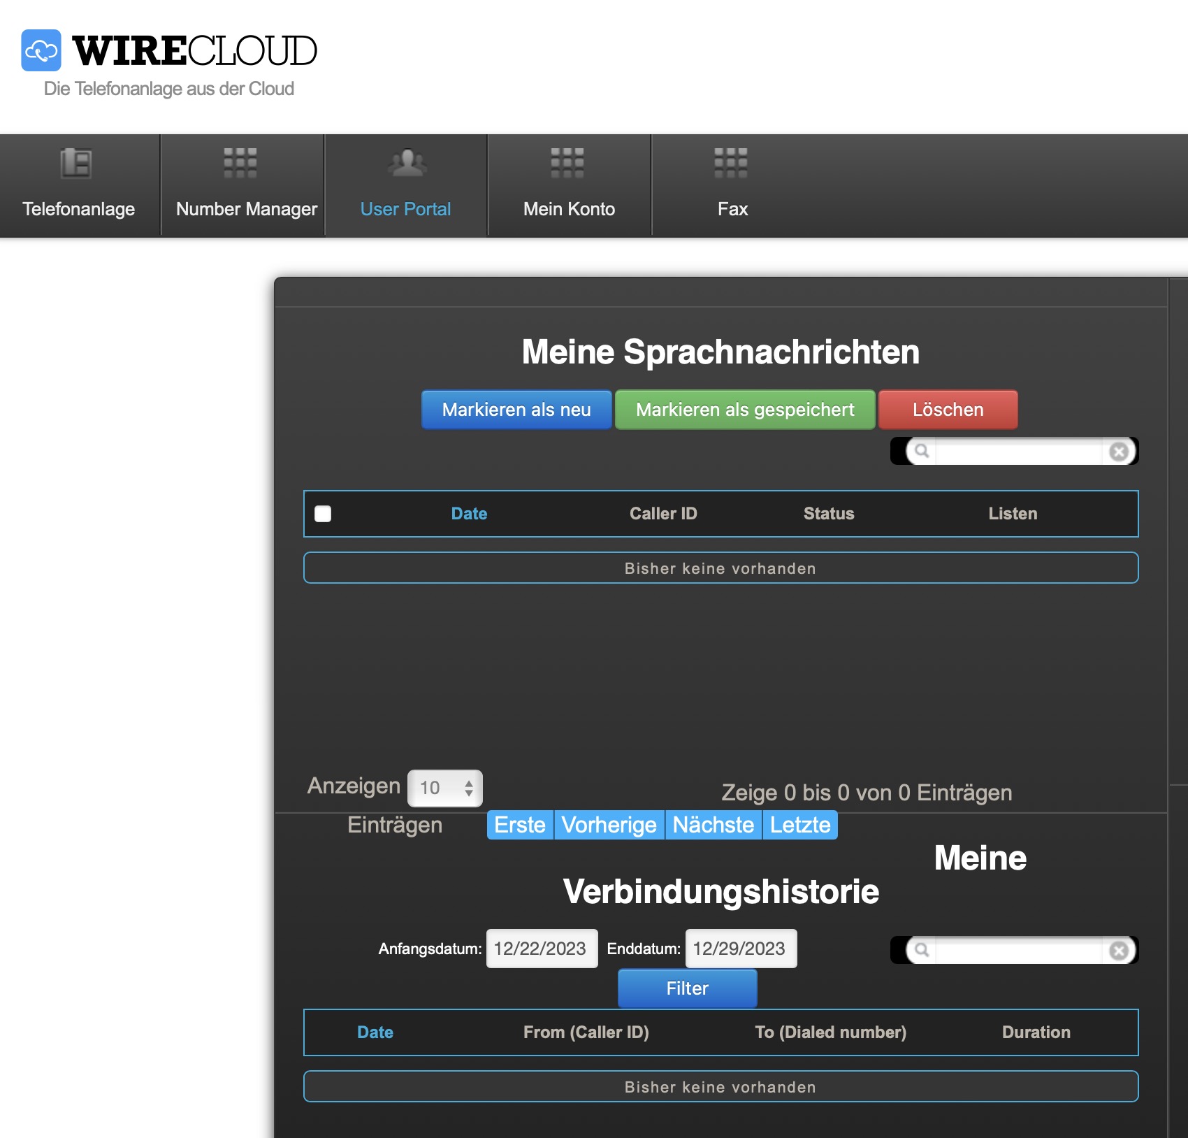
Task: Apply the date range with Filter button
Action: 687,988
